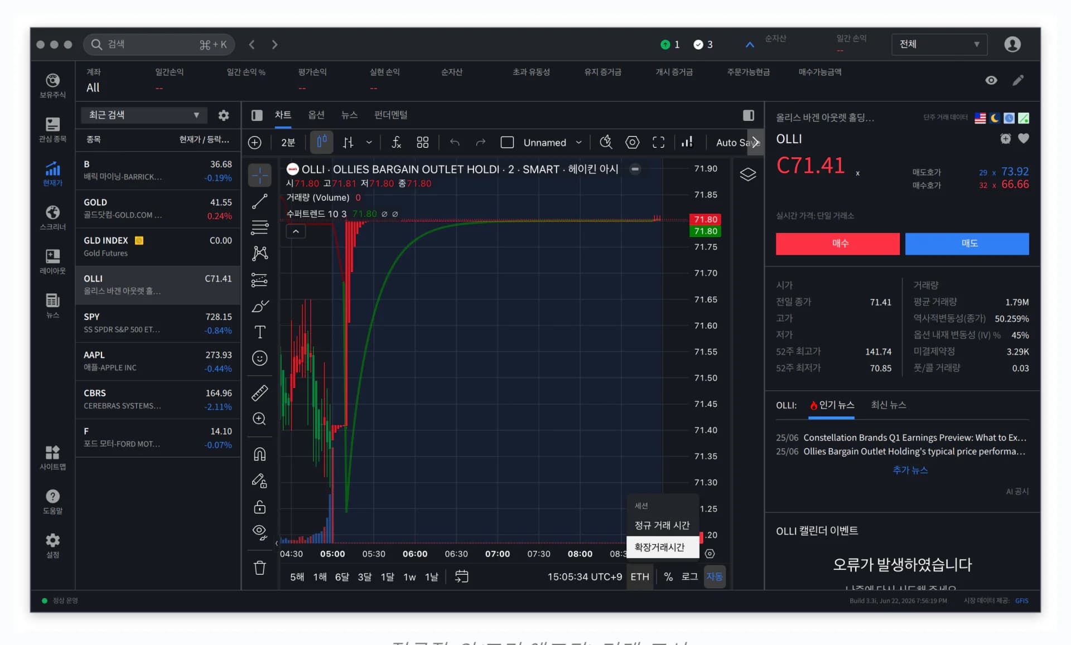Screen dimensions: 1071x645
Task: Select the AAPL watchlist row
Action: point(158,361)
